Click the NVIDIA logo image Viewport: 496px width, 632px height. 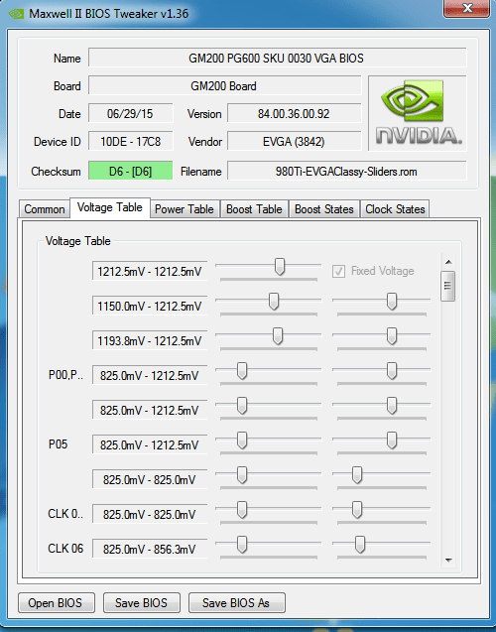click(417, 113)
